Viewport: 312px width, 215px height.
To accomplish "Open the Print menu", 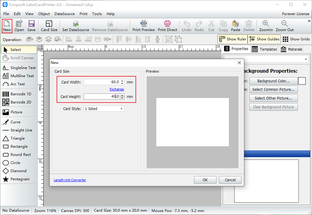I will [83, 14].
